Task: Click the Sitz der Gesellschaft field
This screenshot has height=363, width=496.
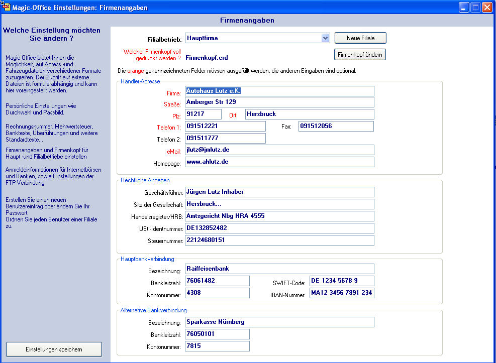Action: [279, 204]
